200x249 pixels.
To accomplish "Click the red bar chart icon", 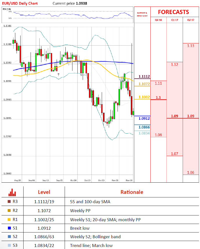I will tap(12, 192).
